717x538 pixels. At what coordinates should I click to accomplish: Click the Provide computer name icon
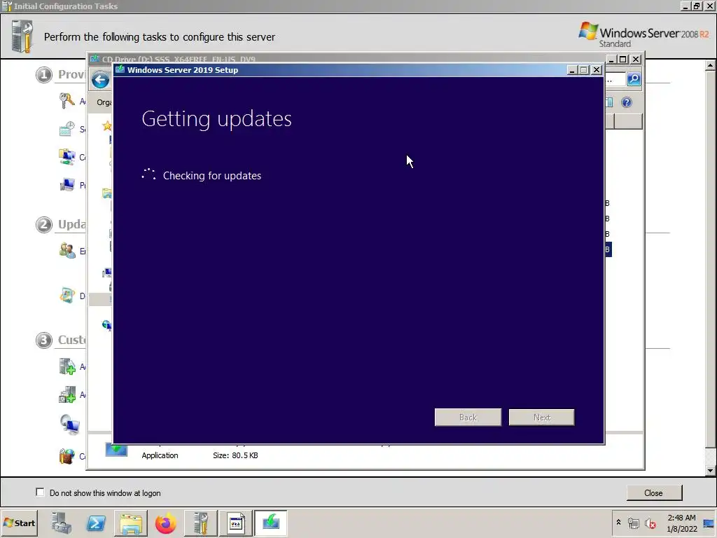point(67,185)
